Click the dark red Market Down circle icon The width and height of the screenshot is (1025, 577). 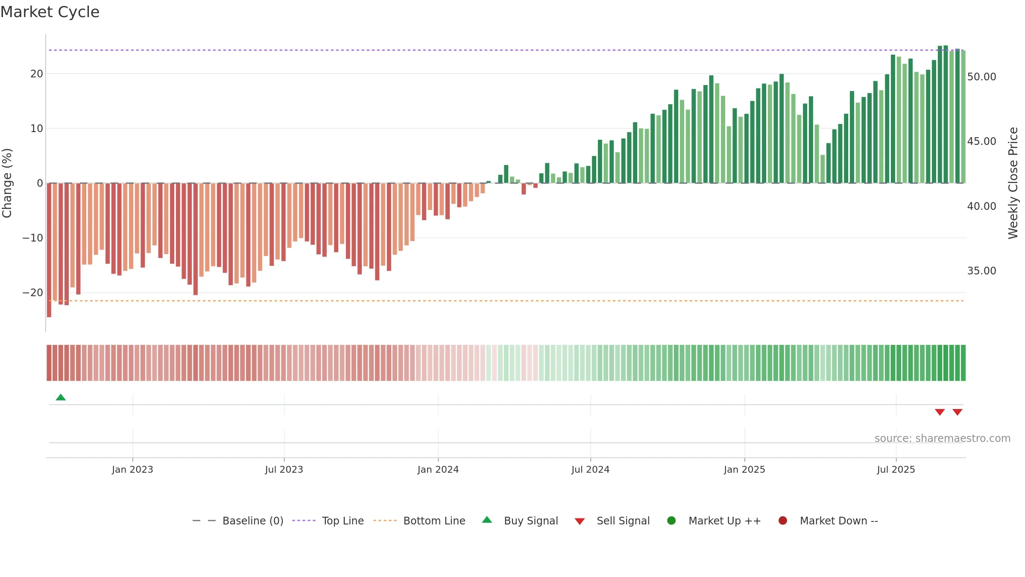[783, 521]
